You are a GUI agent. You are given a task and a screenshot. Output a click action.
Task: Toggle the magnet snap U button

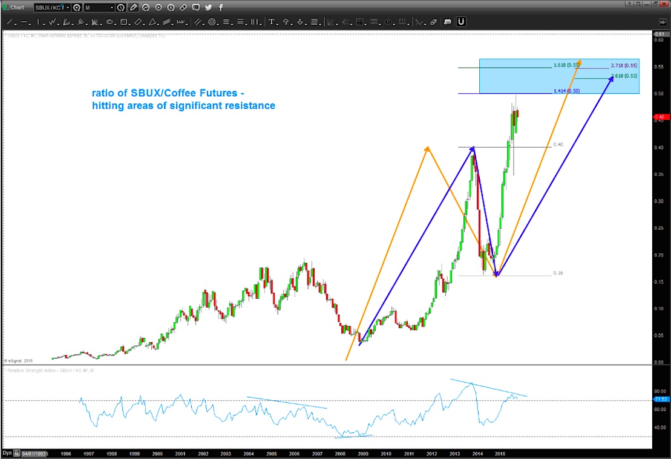461,22
